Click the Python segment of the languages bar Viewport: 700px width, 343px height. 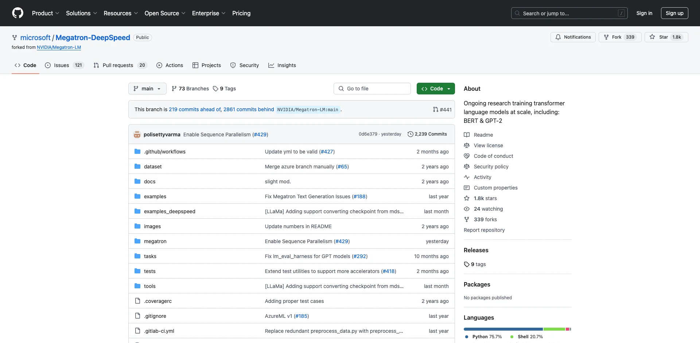click(503, 329)
